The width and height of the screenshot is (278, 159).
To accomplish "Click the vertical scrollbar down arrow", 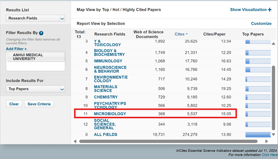I will pos(273,135).
